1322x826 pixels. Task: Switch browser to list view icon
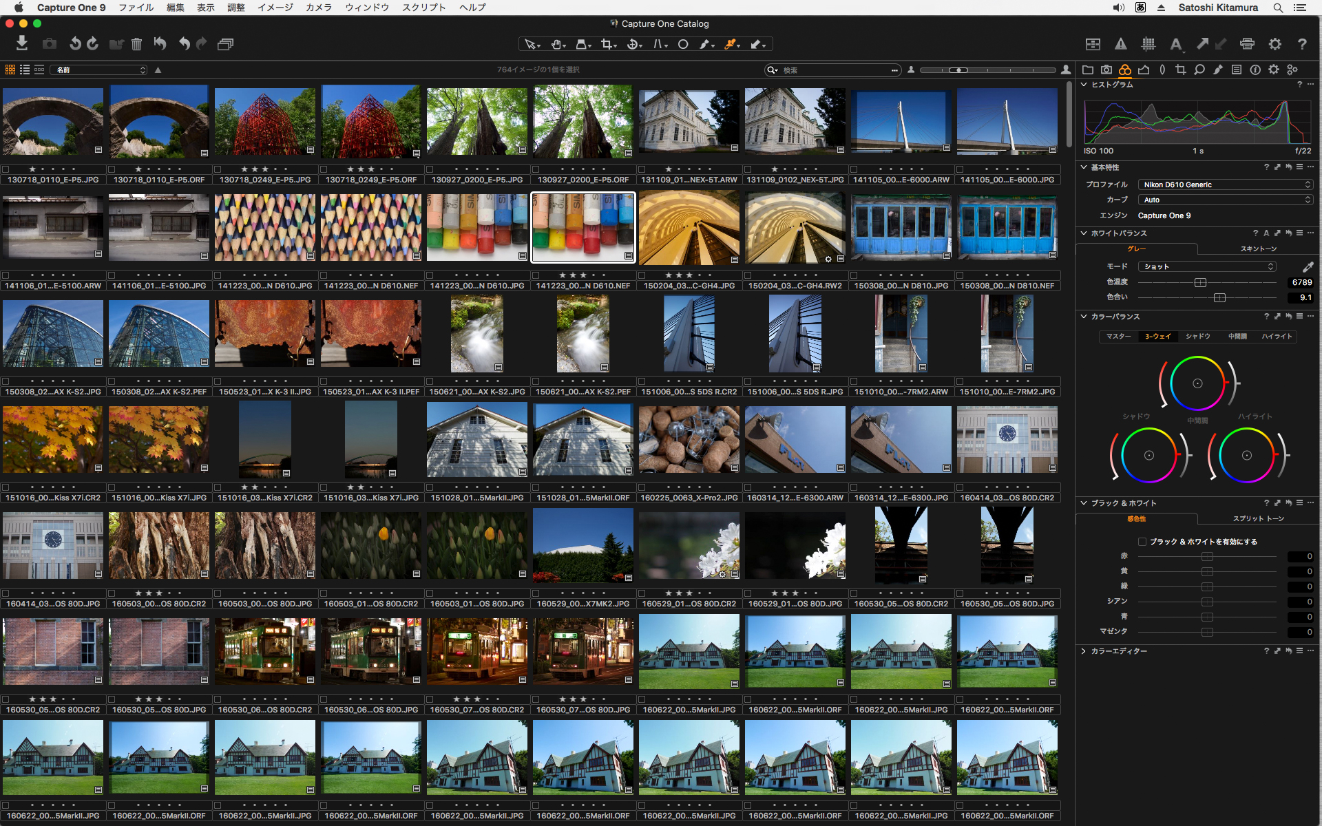pyautogui.click(x=25, y=70)
